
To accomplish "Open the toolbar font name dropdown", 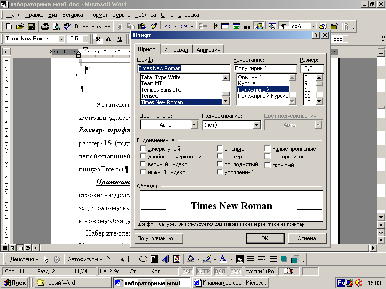I will click(x=62, y=39).
